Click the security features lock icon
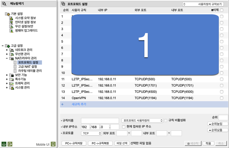The height and width of the screenshot is (148, 229). tap(11, 75)
